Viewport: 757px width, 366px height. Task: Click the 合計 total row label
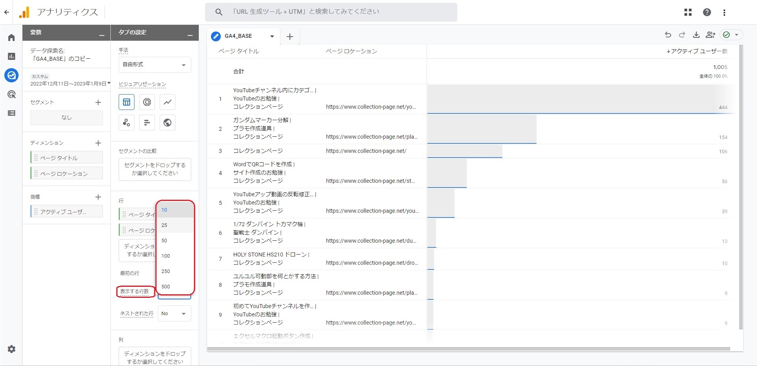point(239,71)
